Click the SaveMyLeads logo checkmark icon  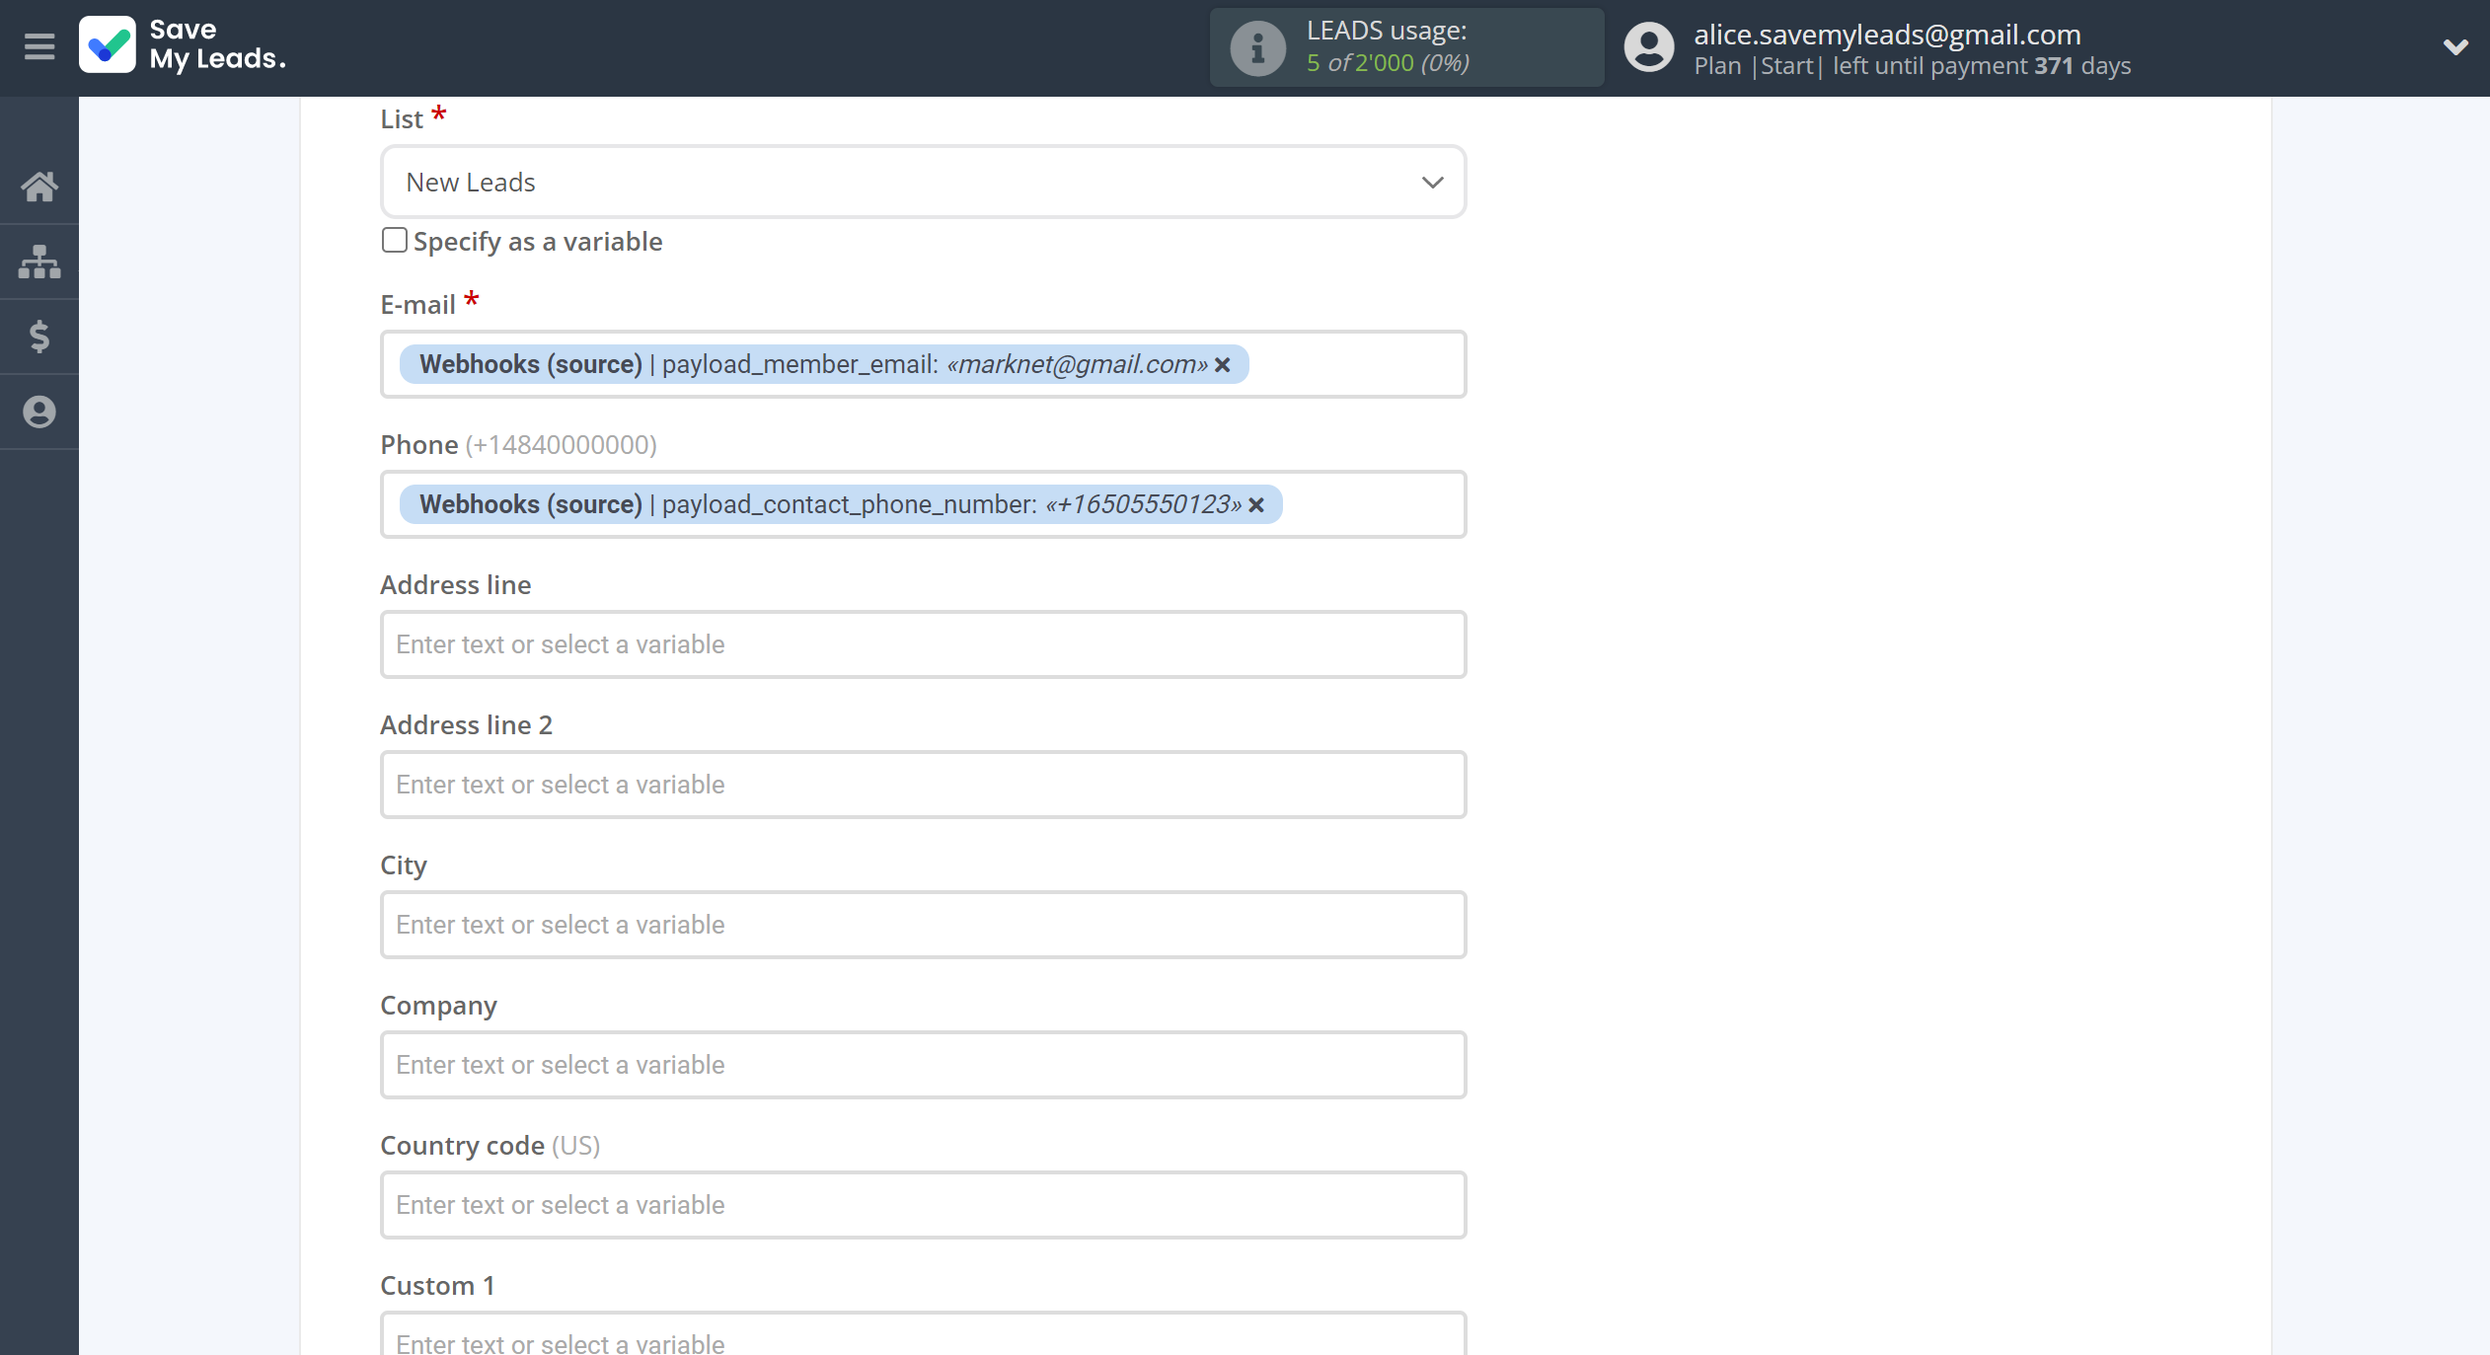point(111,45)
